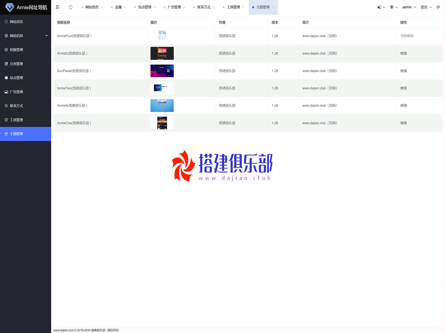The width and height of the screenshot is (445, 333).
Task: Click the 操作 column header
Action: tap(403, 22)
